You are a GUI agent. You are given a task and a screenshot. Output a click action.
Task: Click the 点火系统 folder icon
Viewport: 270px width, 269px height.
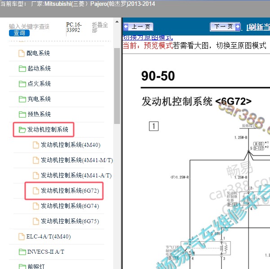tap(22, 84)
